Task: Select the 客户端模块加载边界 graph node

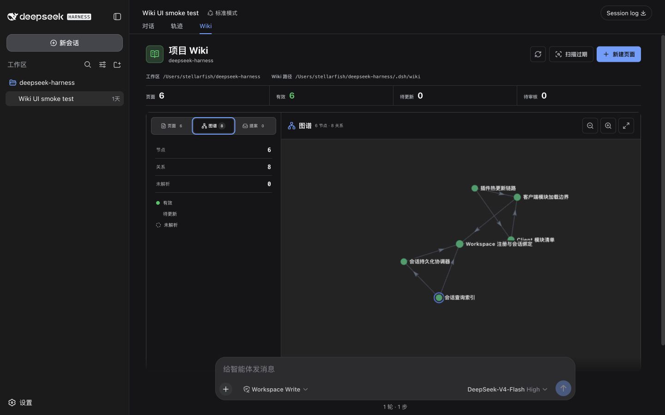Action: click(517, 197)
